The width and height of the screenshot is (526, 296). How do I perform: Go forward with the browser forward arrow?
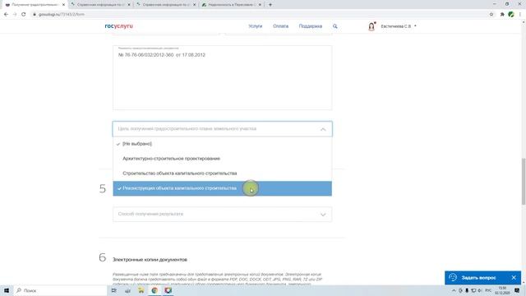[x=15, y=15]
